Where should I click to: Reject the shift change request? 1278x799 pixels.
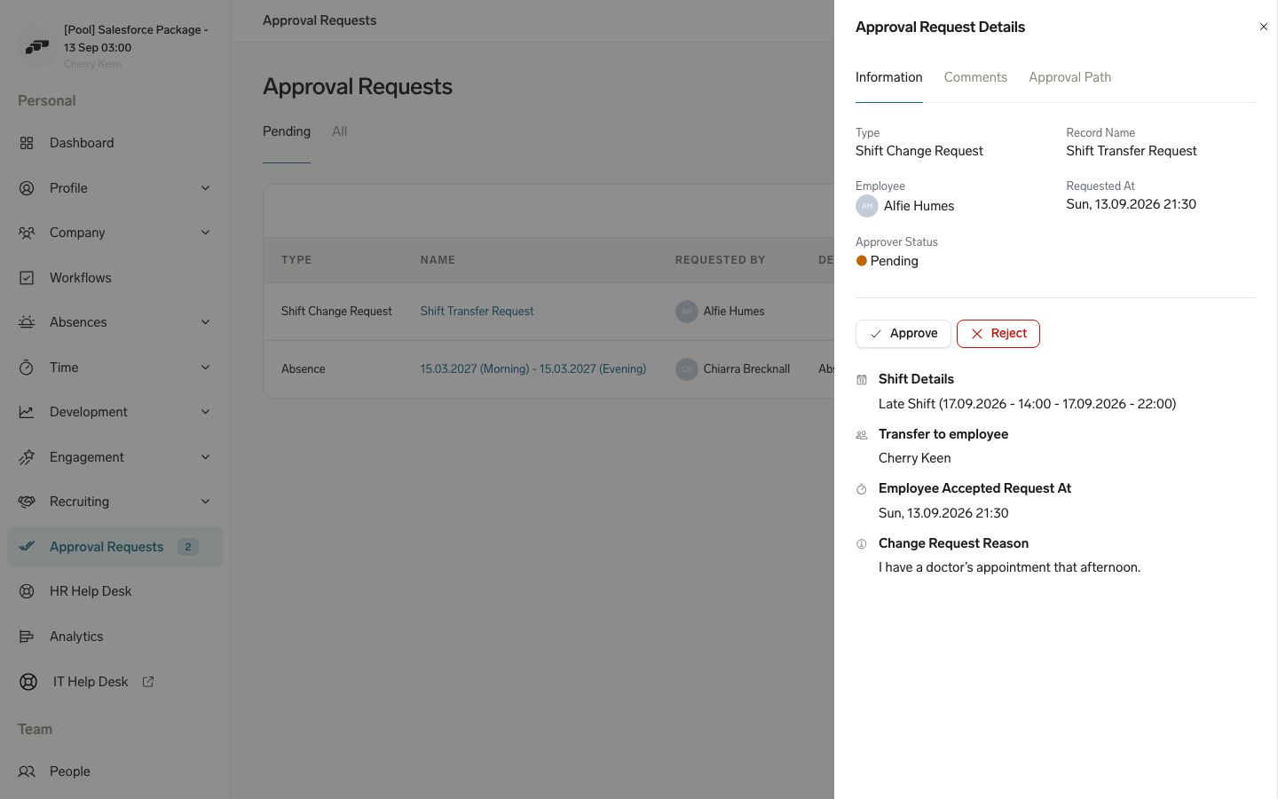998,334
